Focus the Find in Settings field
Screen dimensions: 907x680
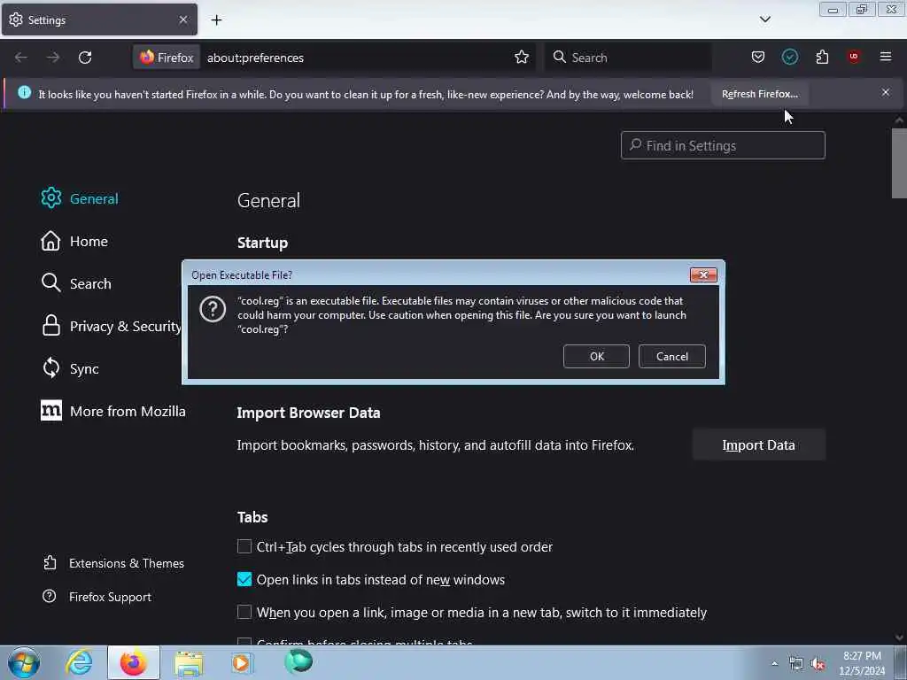723,145
